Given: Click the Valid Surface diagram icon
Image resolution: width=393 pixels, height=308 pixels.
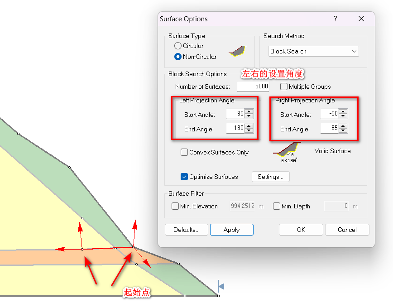Looking at the screenshot, I should point(287,150).
